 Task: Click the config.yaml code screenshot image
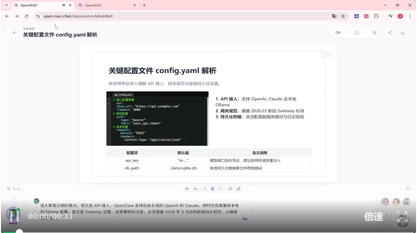[x=157, y=119]
